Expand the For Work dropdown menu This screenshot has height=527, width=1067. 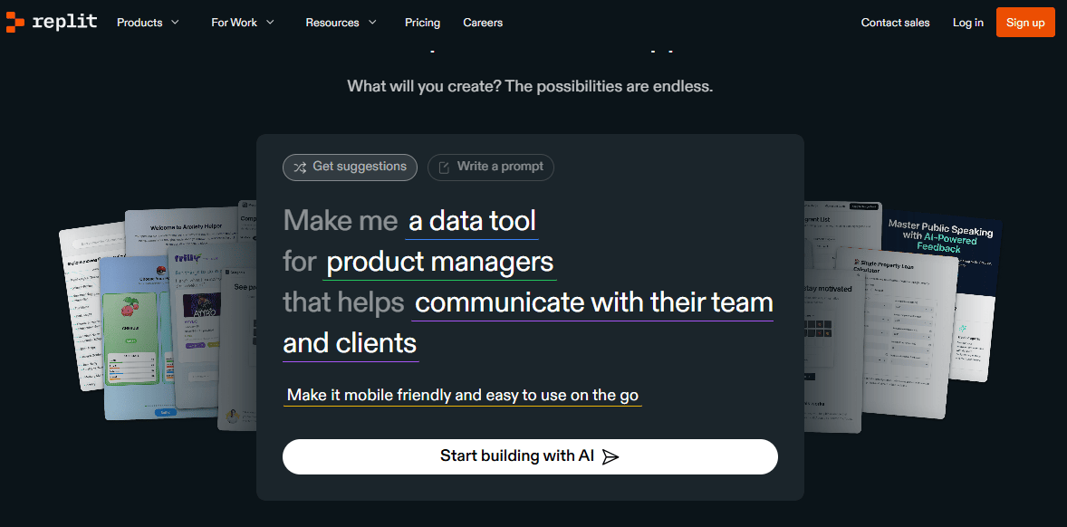[x=242, y=23]
